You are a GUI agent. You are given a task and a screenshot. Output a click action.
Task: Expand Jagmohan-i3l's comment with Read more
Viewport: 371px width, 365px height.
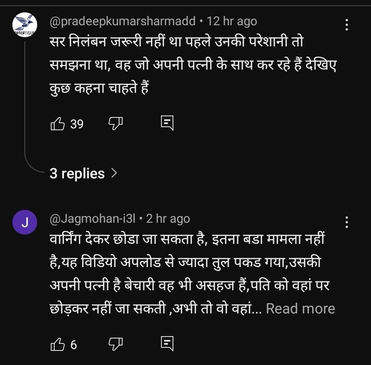click(x=300, y=309)
